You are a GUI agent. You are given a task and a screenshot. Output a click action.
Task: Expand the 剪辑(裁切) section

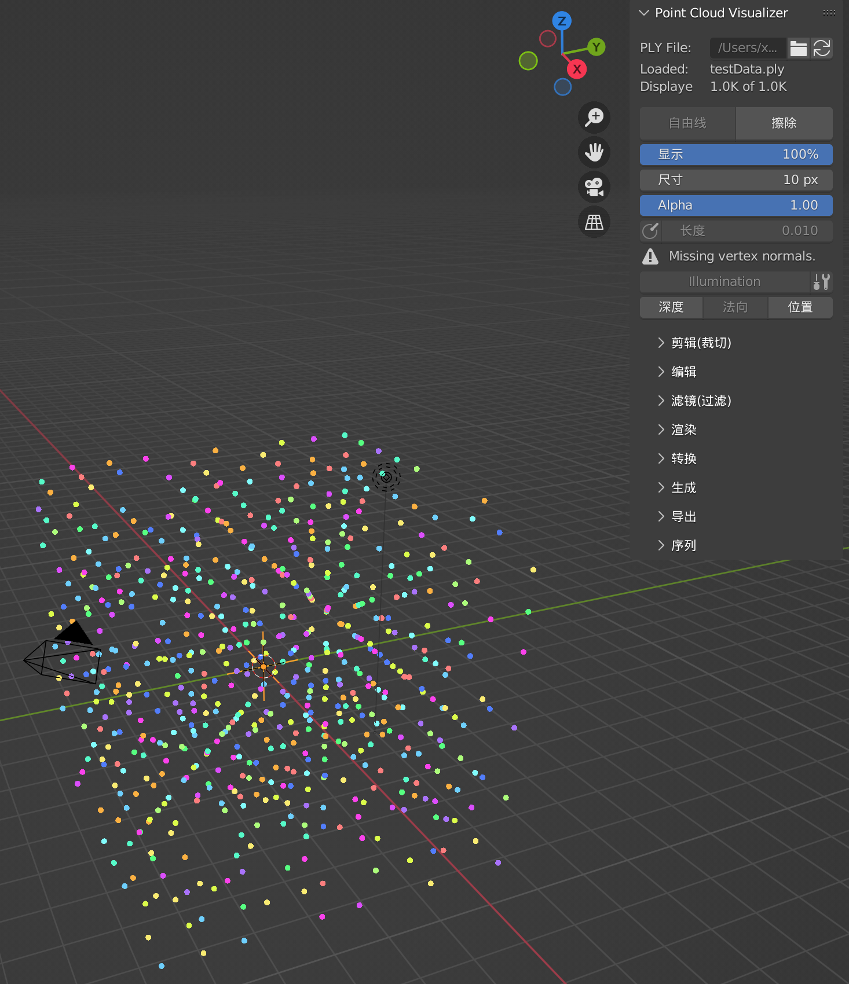[661, 343]
